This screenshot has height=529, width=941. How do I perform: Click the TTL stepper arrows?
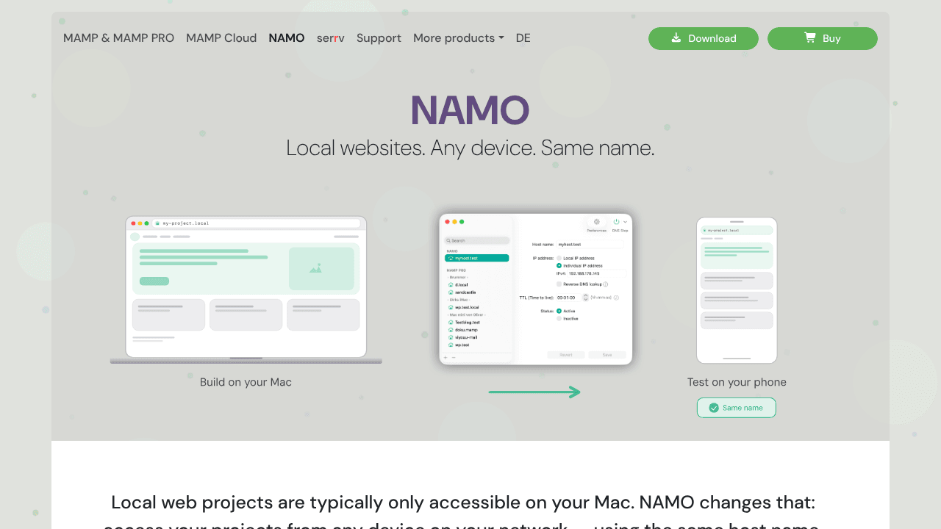click(x=585, y=298)
